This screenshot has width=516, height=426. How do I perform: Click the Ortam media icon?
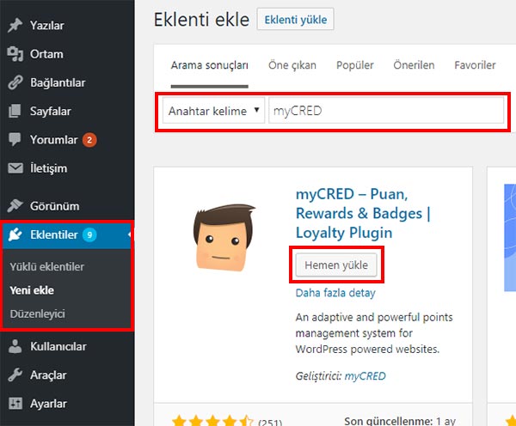coord(15,54)
